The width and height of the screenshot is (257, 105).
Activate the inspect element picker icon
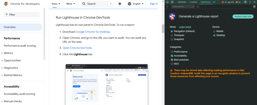pyautogui.click(x=167, y=2)
